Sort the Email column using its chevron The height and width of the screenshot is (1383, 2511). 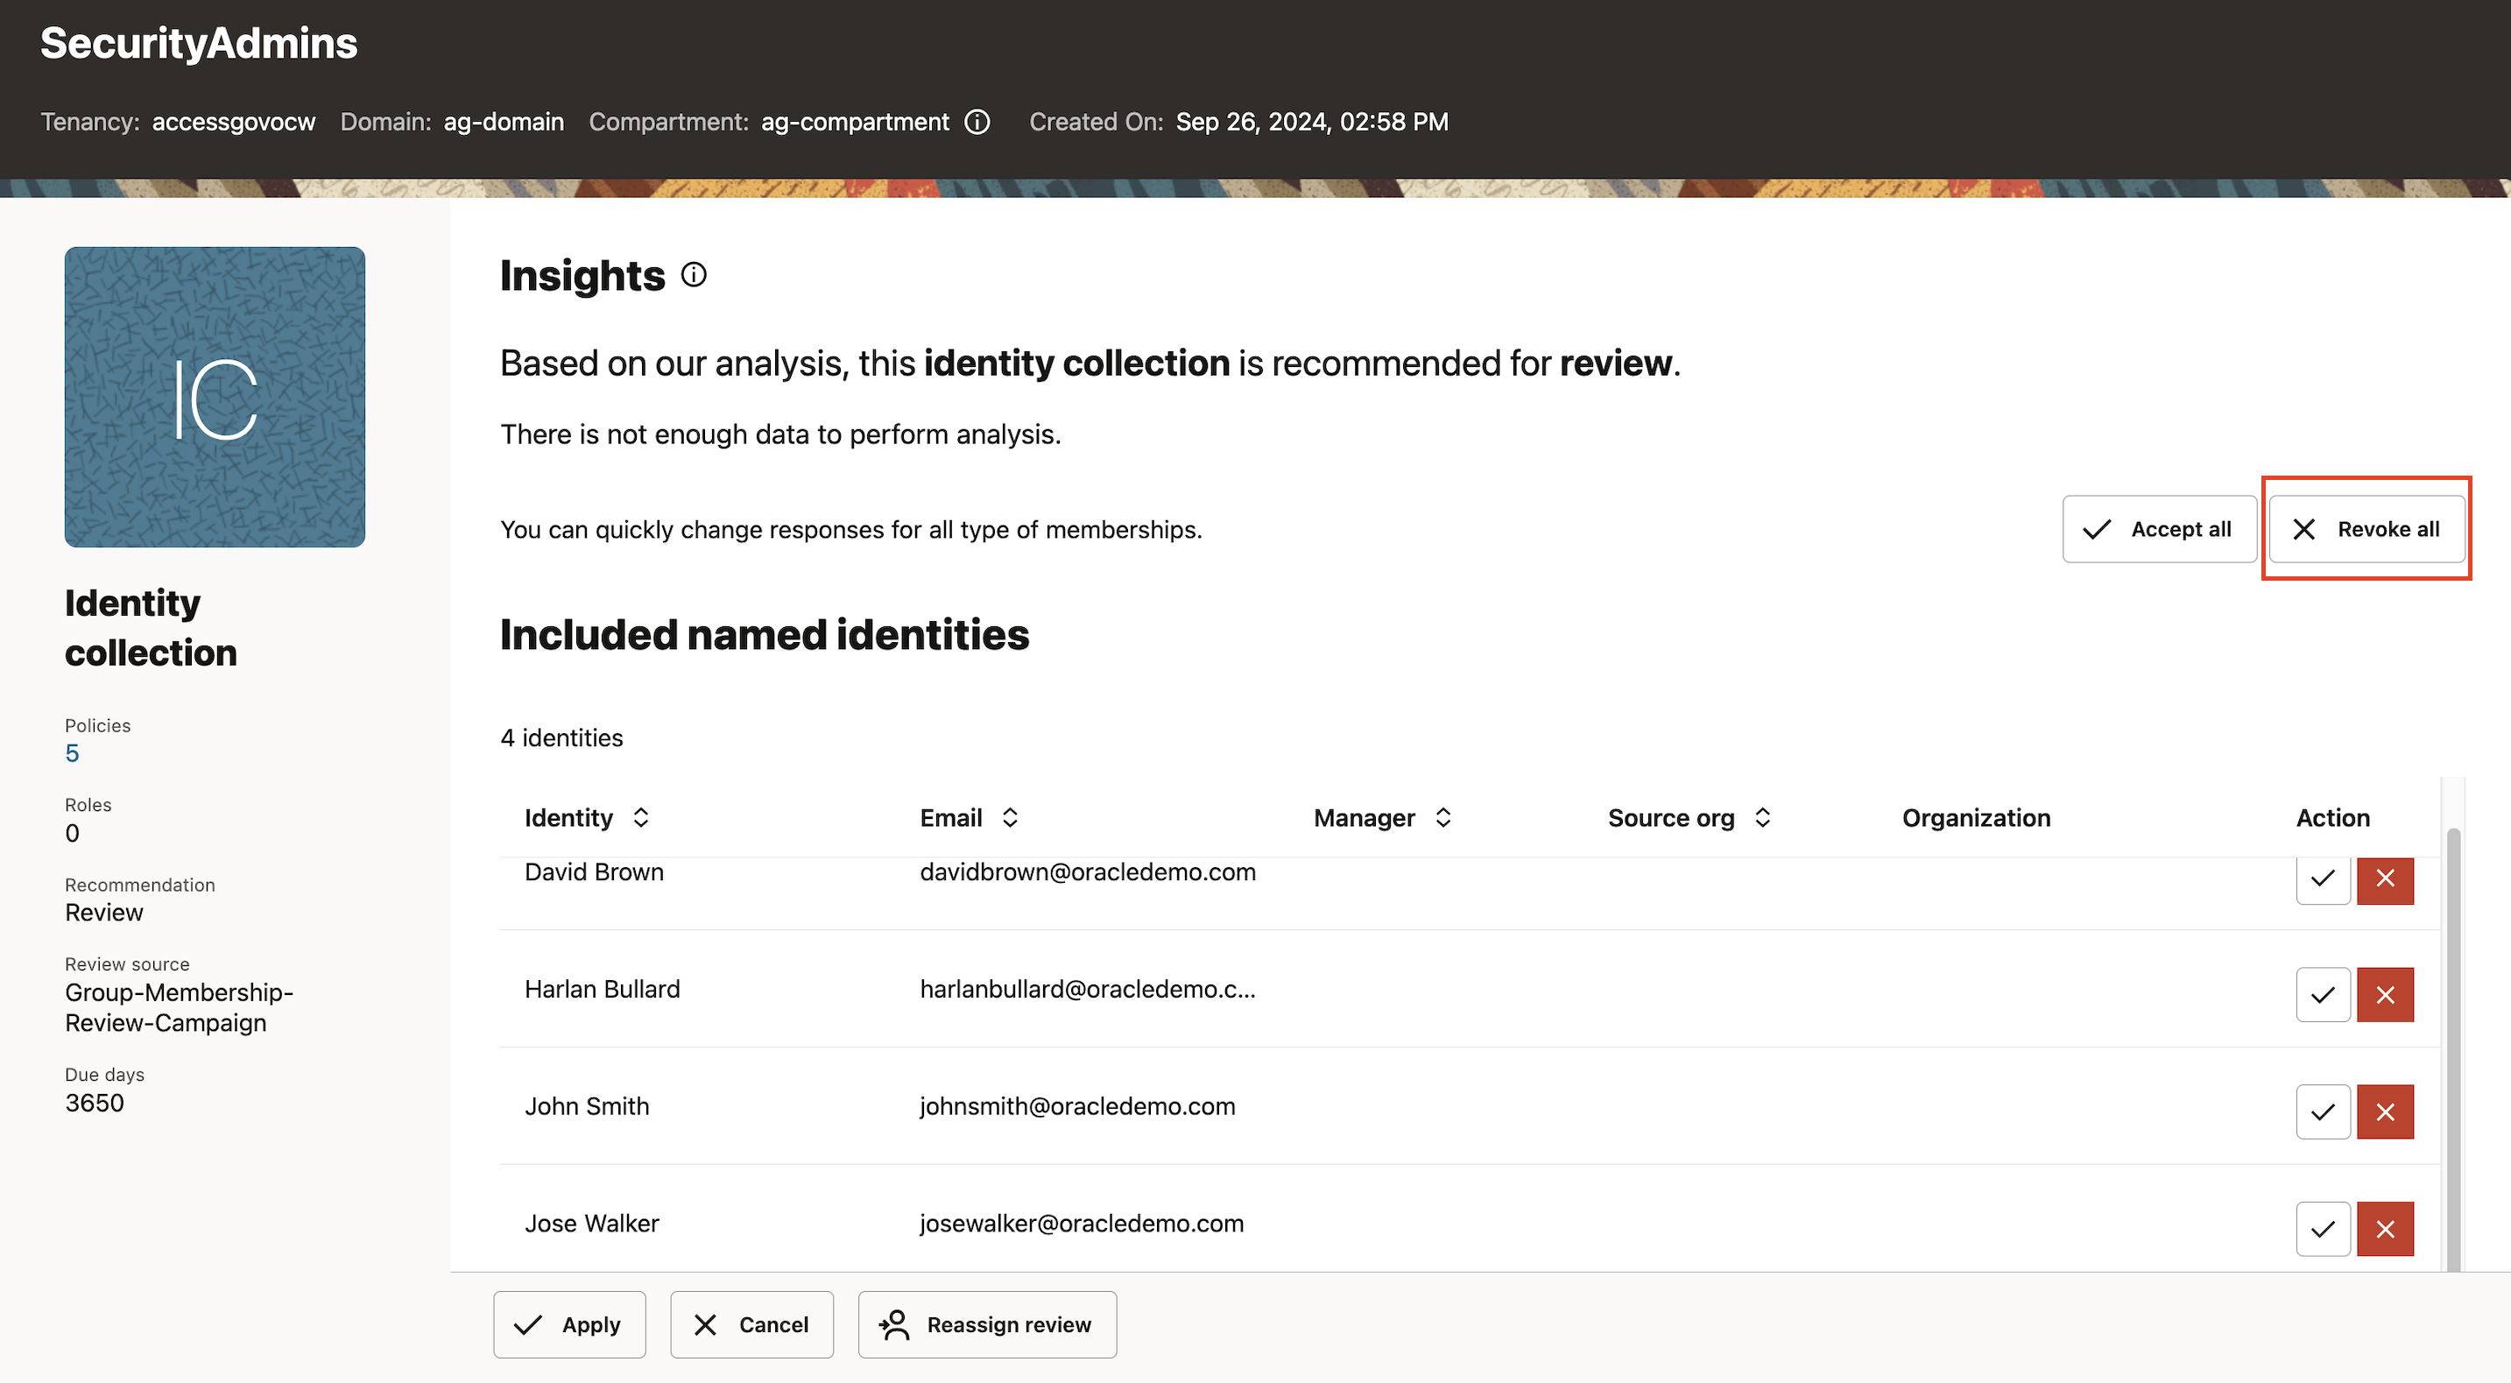click(x=1010, y=818)
